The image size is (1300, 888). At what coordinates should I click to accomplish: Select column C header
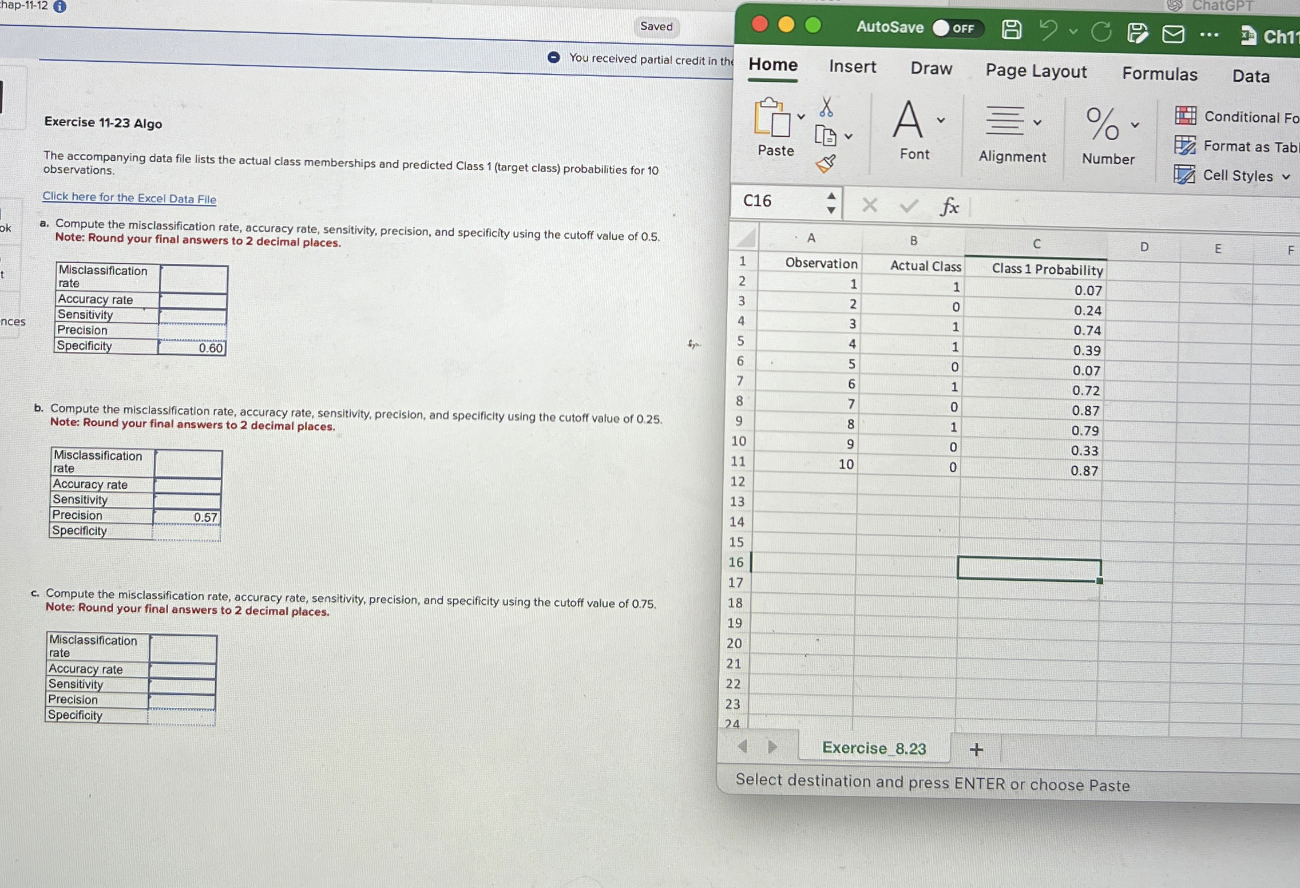click(x=1036, y=244)
